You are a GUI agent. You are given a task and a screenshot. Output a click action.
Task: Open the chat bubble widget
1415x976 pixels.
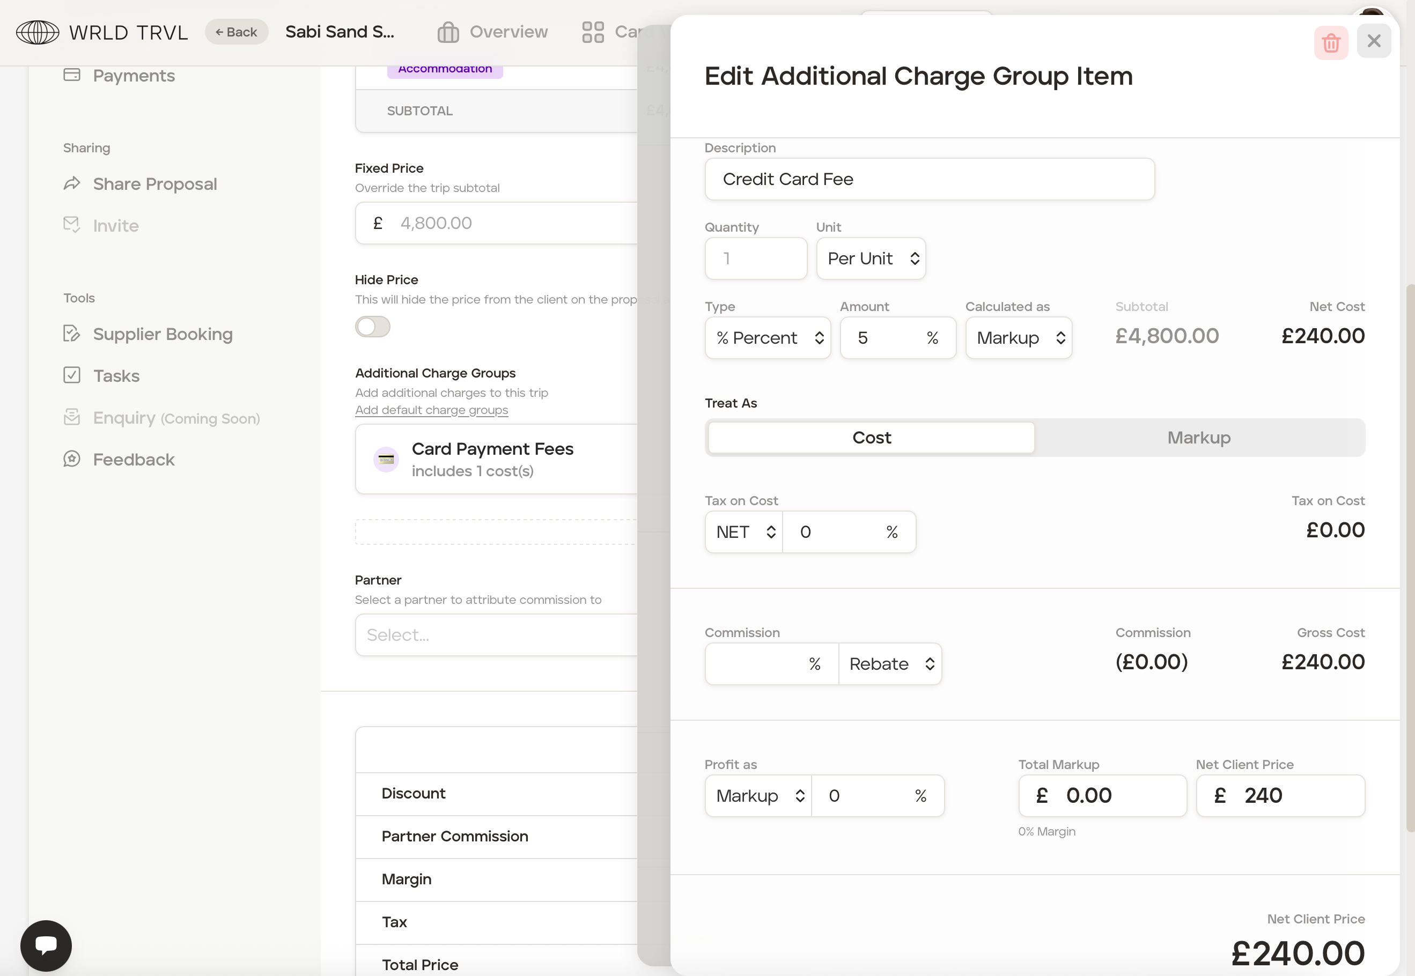point(46,945)
